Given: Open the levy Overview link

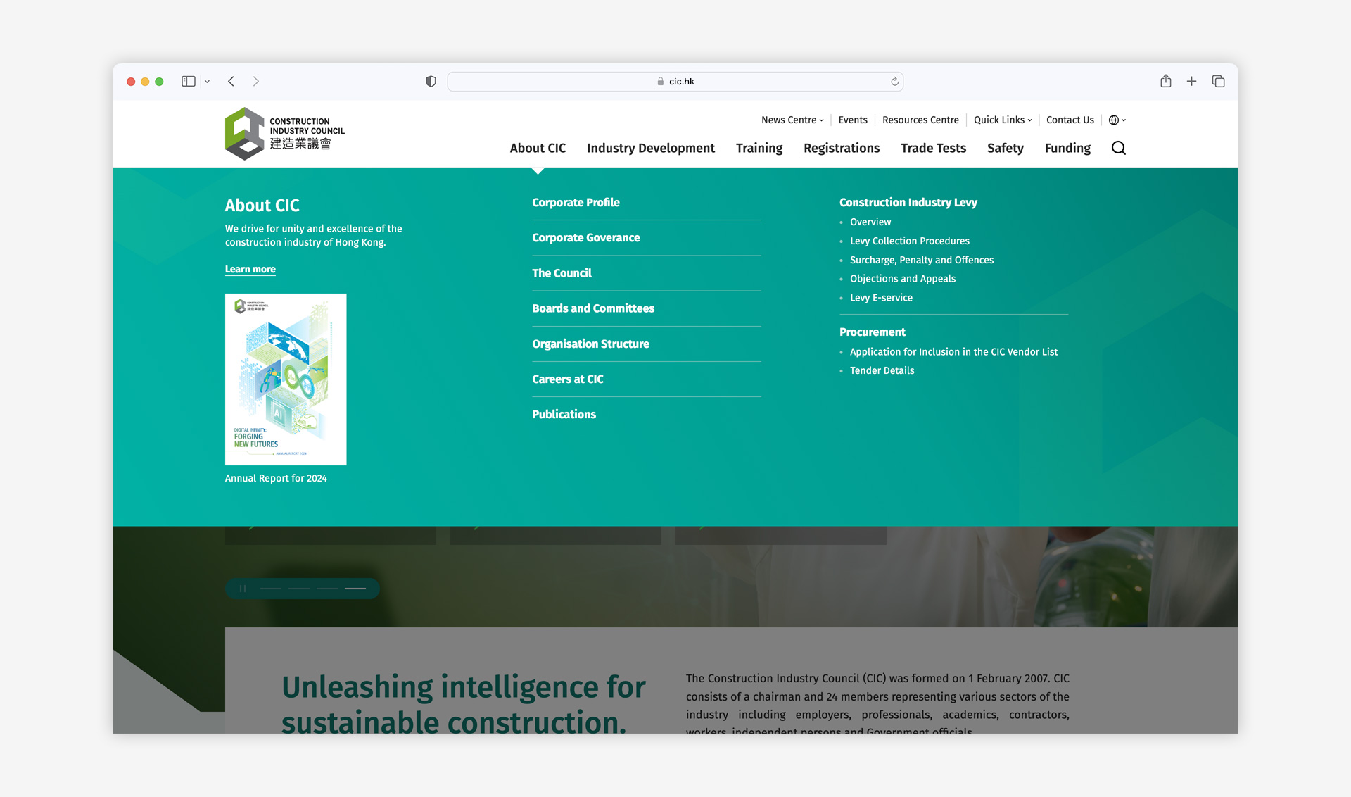Looking at the screenshot, I should 870,222.
